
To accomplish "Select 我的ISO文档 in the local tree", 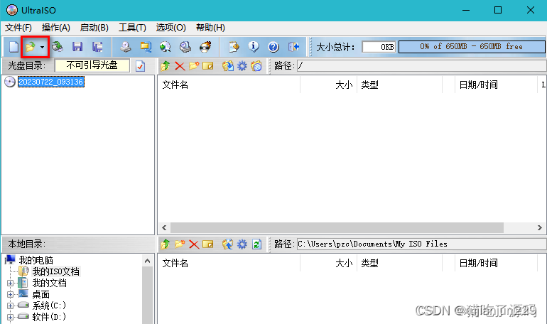I will pos(56,271).
